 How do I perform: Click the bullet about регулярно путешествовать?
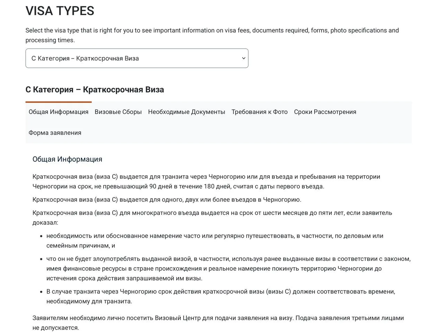[215, 241]
